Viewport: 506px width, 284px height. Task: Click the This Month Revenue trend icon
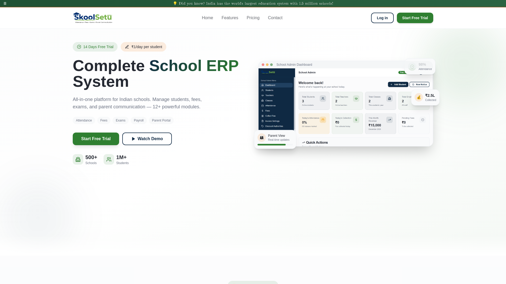point(390,120)
